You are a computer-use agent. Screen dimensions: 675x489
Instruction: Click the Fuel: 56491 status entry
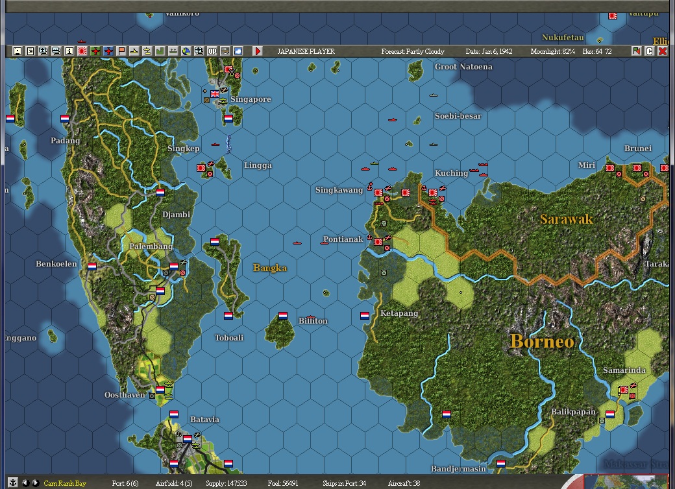tap(283, 483)
